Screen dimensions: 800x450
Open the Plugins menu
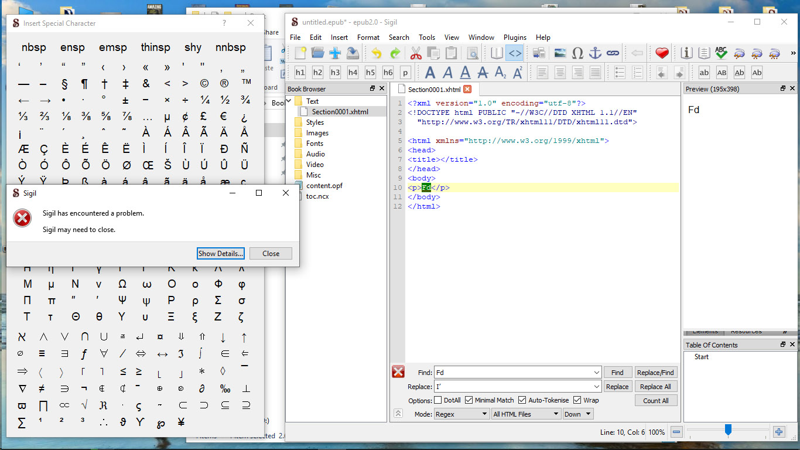(515, 37)
